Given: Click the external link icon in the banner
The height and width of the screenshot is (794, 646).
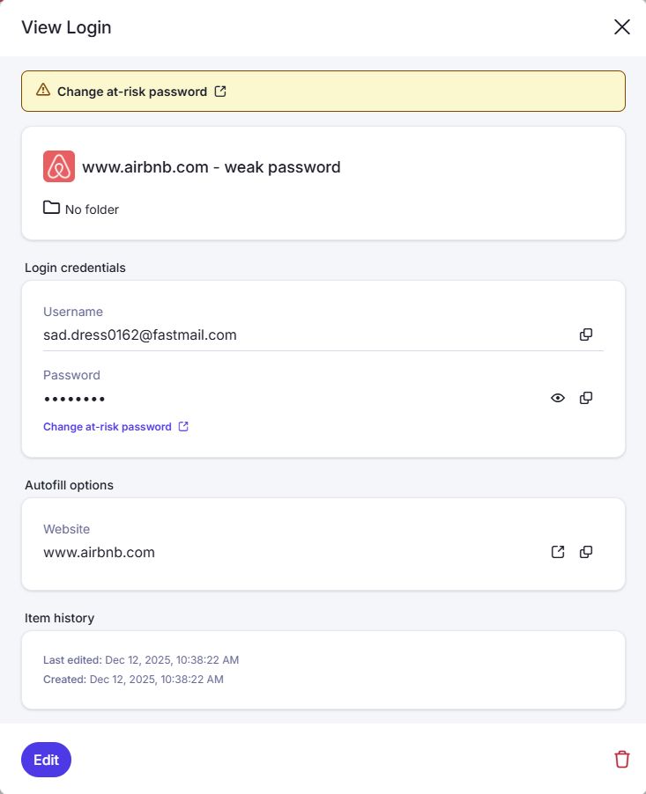Looking at the screenshot, I should pyautogui.click(x=219, y=91).
